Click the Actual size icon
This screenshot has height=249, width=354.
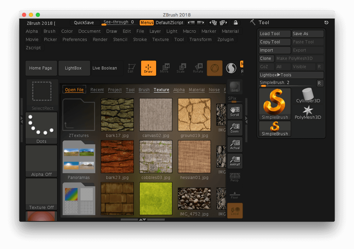click(235, 145)
